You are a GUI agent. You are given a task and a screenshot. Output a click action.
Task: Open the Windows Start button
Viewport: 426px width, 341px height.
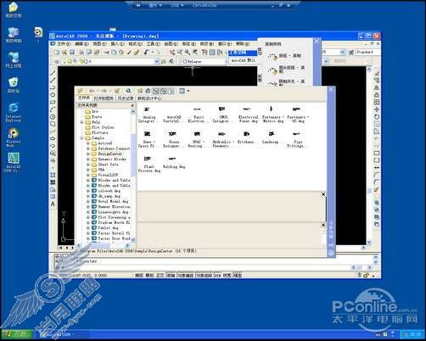17,334
